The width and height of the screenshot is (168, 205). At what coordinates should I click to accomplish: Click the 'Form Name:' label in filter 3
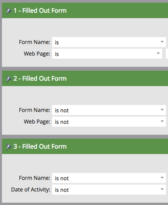[x=34, y=178]
